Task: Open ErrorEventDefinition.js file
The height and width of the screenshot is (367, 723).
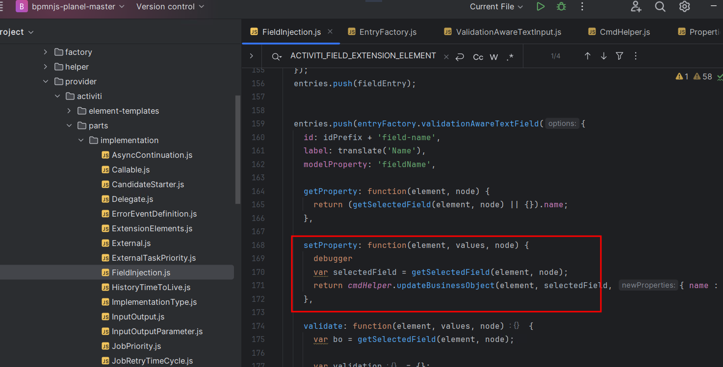Action: [149, 214]
